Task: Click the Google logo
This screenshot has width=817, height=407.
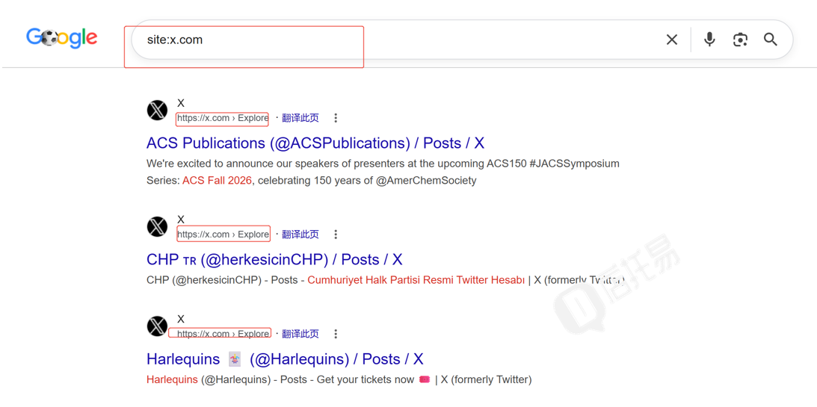Action: 61,38
